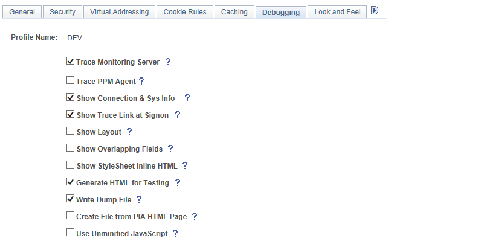
Task: Click help icon for Use Unminified JavaScript
Action: 175,233
